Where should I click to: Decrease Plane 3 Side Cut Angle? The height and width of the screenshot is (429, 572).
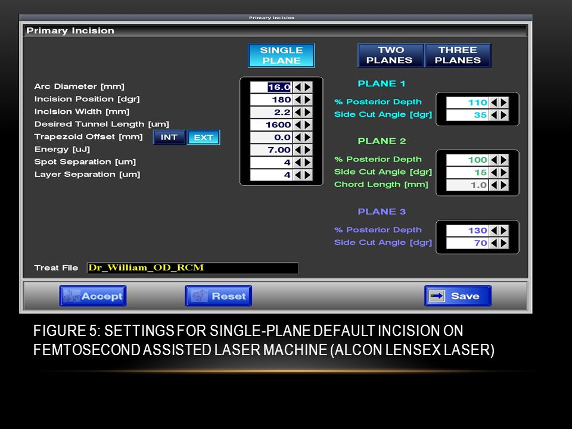[494, 243]
